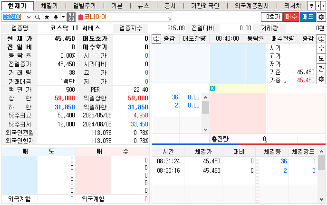Click the 08:40:00 time header

[x=227, y=39]
